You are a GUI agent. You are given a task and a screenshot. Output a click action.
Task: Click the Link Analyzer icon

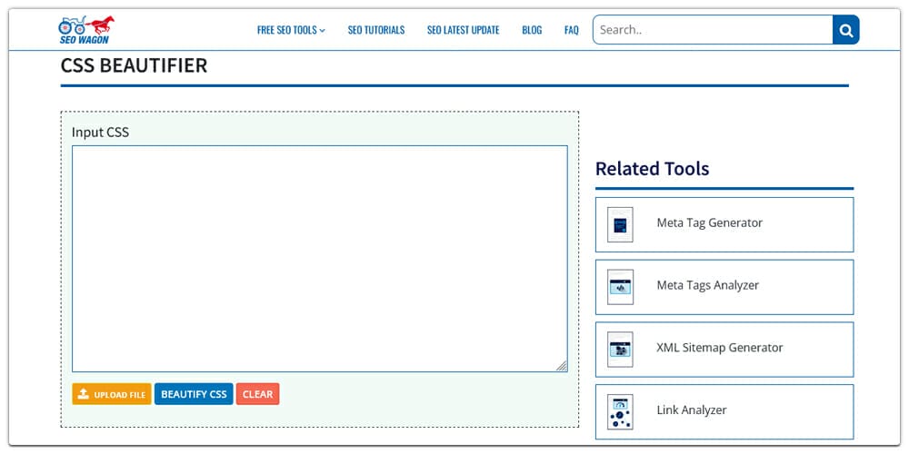coord(620,411)
